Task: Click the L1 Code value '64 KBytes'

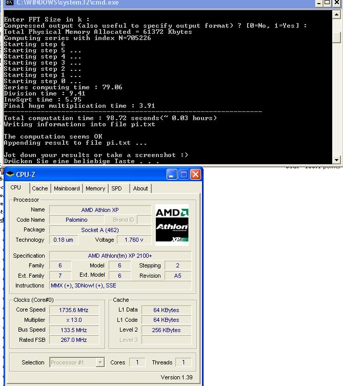Action: pyautogui.click(x=166, y=320)
